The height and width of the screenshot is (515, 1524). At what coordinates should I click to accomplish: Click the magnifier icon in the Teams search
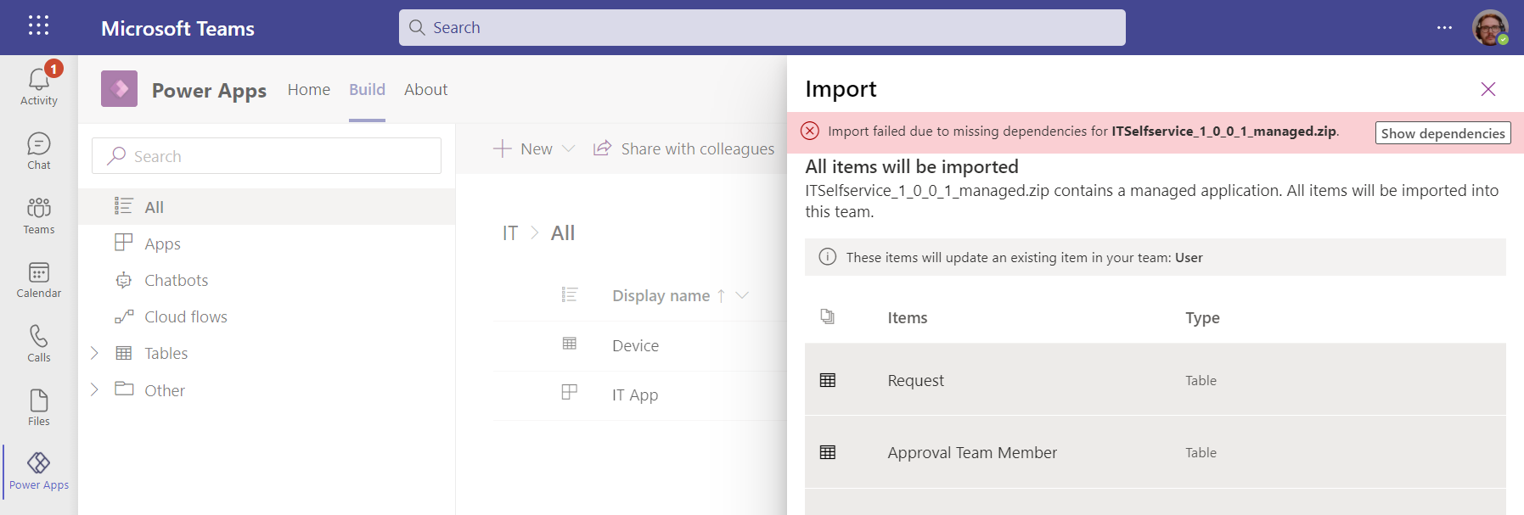tap(417, 27)
